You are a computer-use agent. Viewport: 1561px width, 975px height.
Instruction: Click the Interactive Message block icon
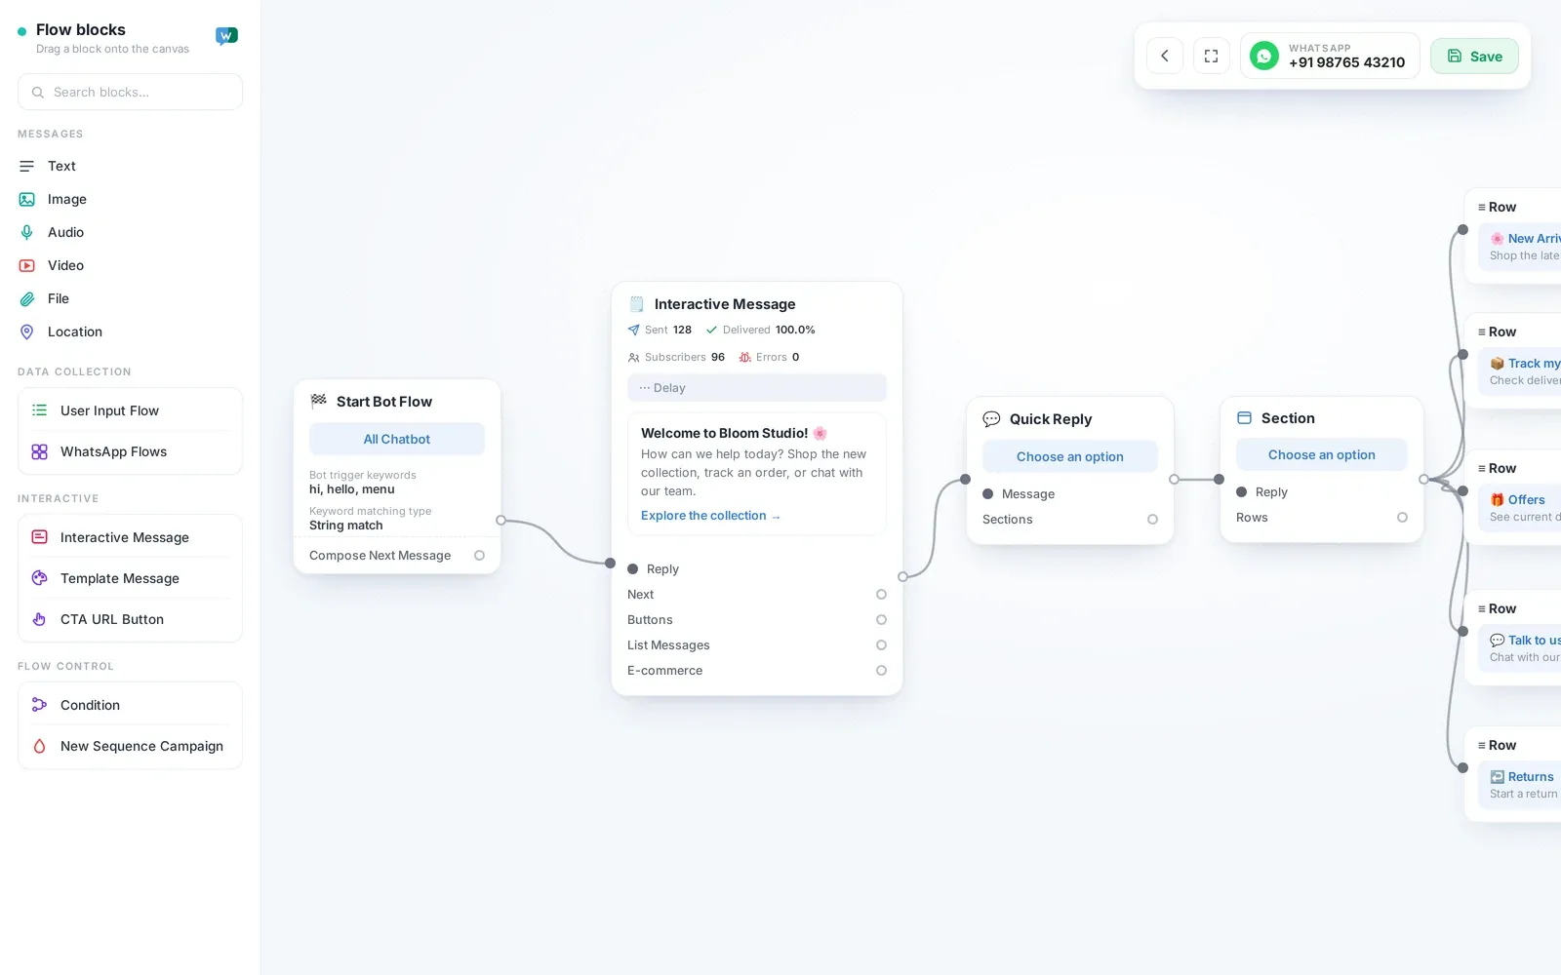tap(40, 537)
